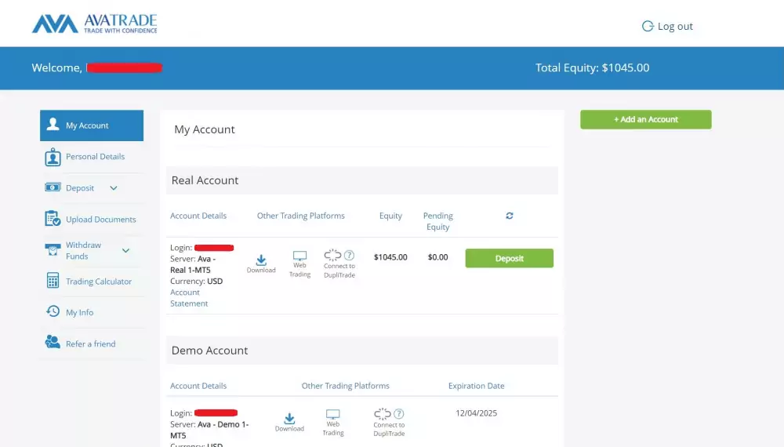Open Web Trading for Real Account
Screen dimensions: 784x447
pos(300,264)
